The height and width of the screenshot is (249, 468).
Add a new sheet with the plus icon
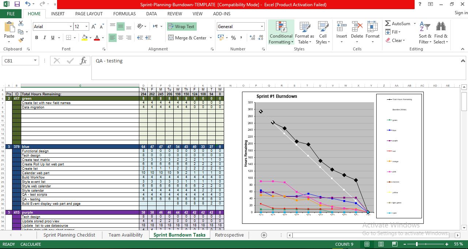[x=264, y=235]
